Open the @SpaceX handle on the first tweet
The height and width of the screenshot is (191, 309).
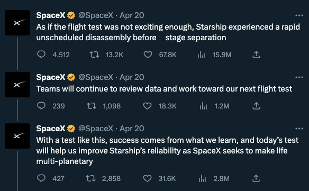coord(96,15)
